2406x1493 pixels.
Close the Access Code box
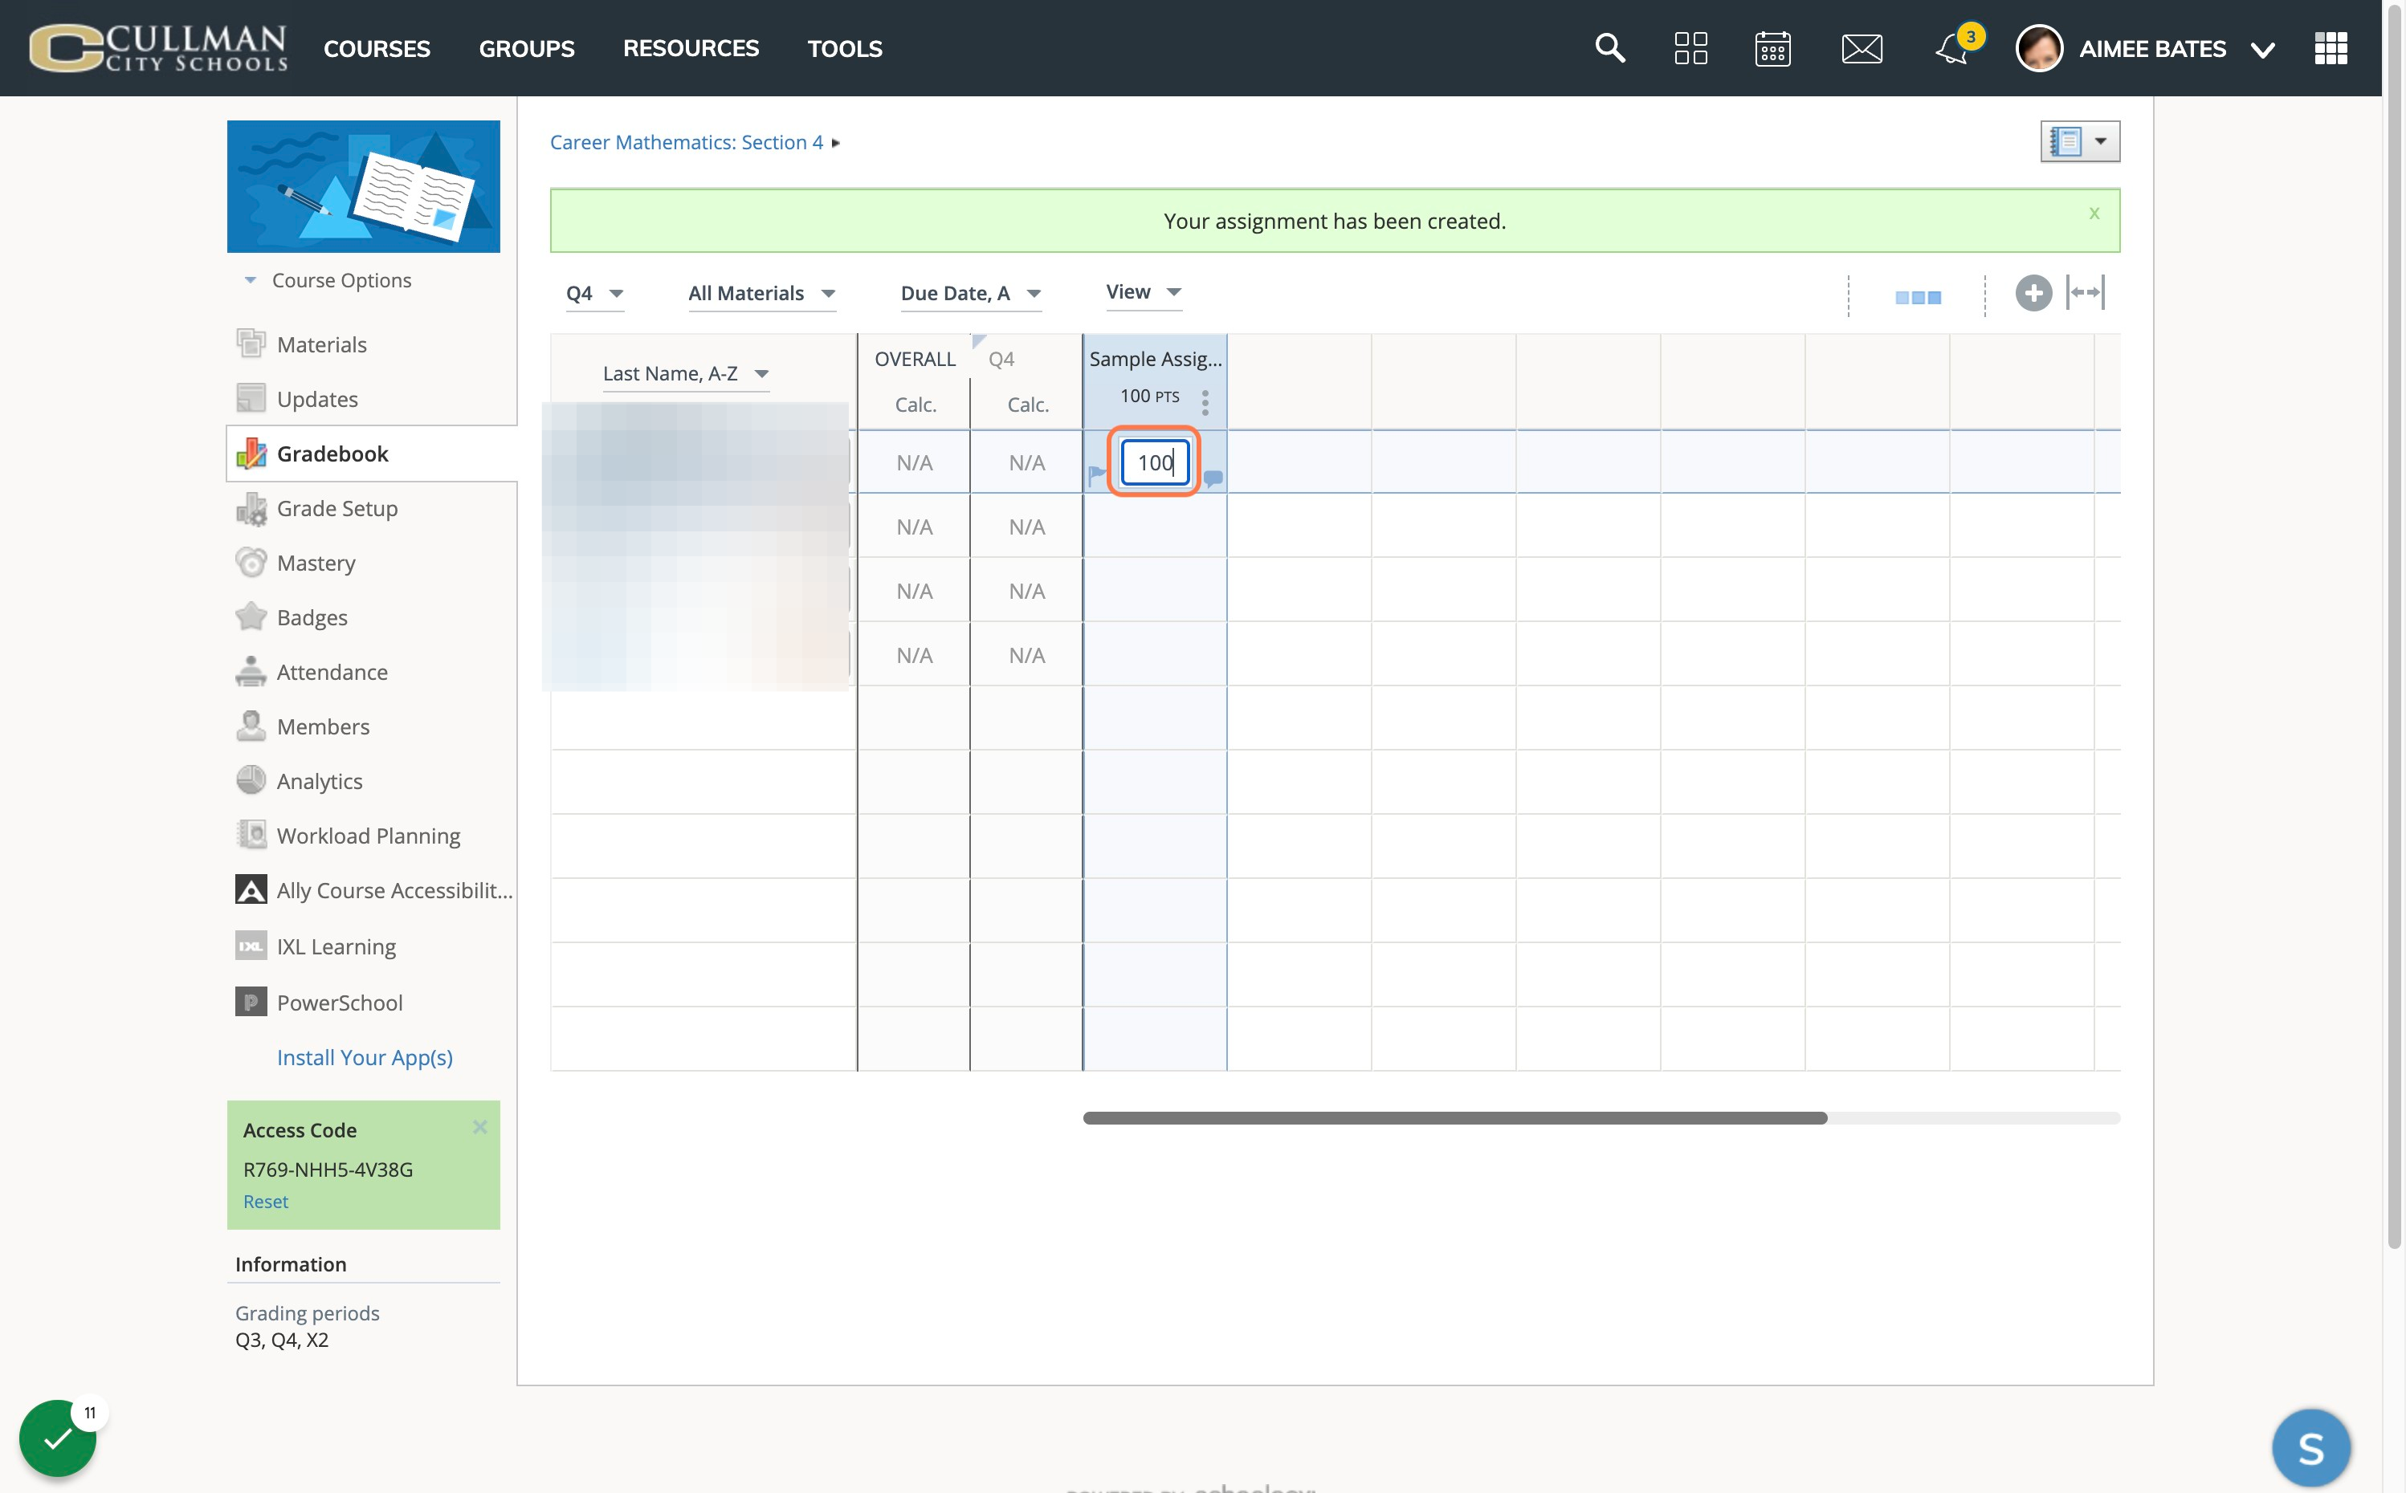480,1127
